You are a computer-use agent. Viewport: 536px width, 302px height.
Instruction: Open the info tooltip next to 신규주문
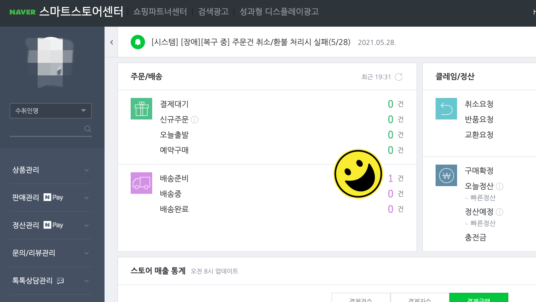pos(195,119)
